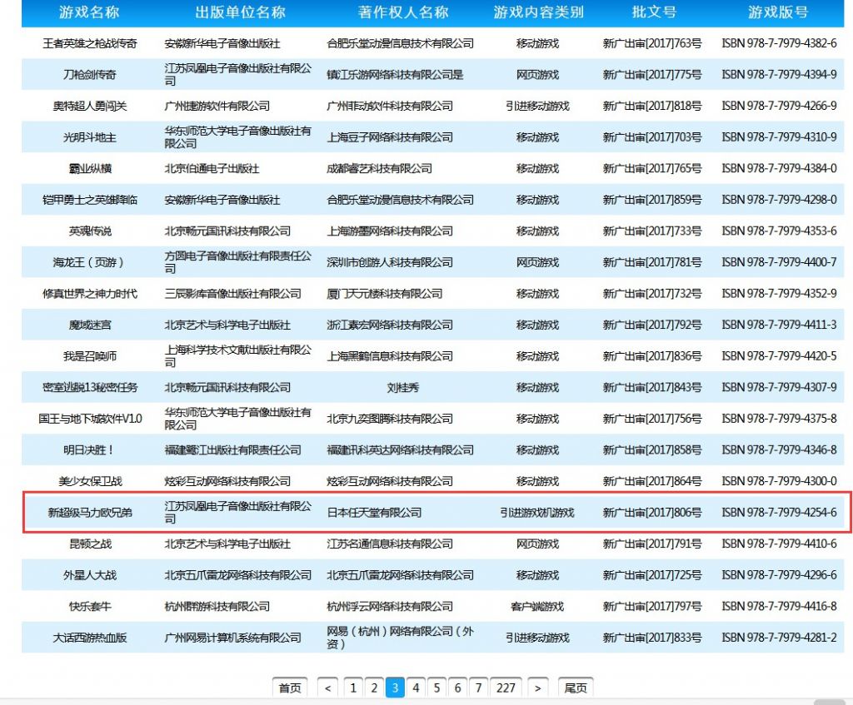Click the 著作权人名称 column header
853x705 pixels.
(403, 12)
